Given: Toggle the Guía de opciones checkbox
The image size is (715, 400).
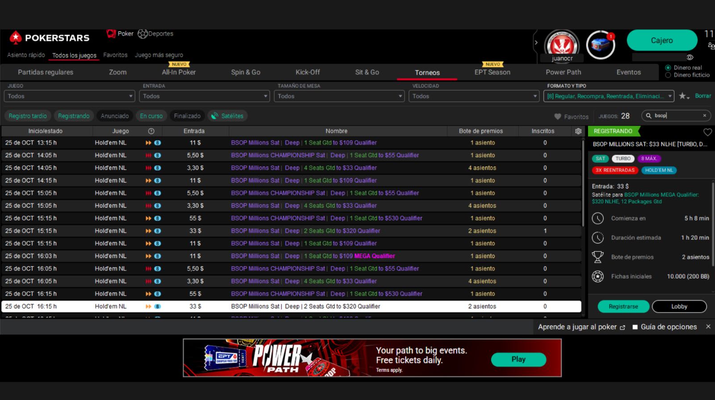Looking at the screenshot, I should [x=635, y=327].
